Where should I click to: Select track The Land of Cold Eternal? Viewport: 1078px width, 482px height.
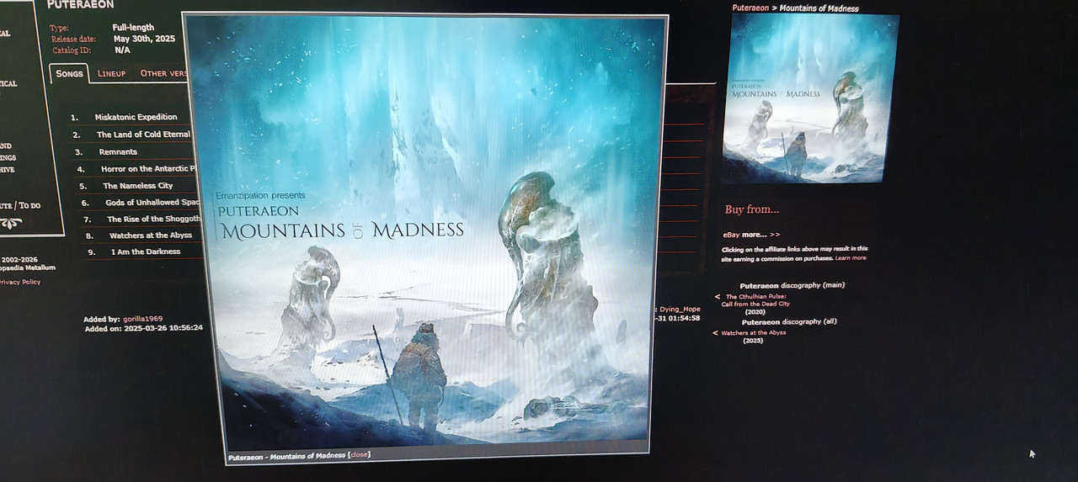[143, 135]
